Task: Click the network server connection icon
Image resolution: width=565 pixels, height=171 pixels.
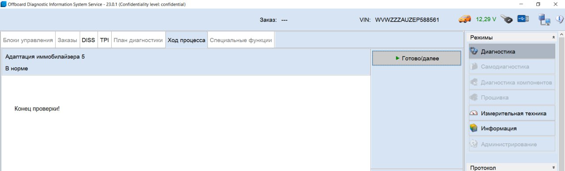Action: tap(544, 19)
